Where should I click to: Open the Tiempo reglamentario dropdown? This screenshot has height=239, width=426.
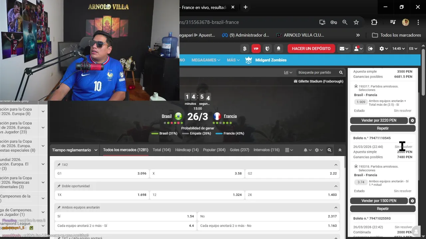pos(75,150)
